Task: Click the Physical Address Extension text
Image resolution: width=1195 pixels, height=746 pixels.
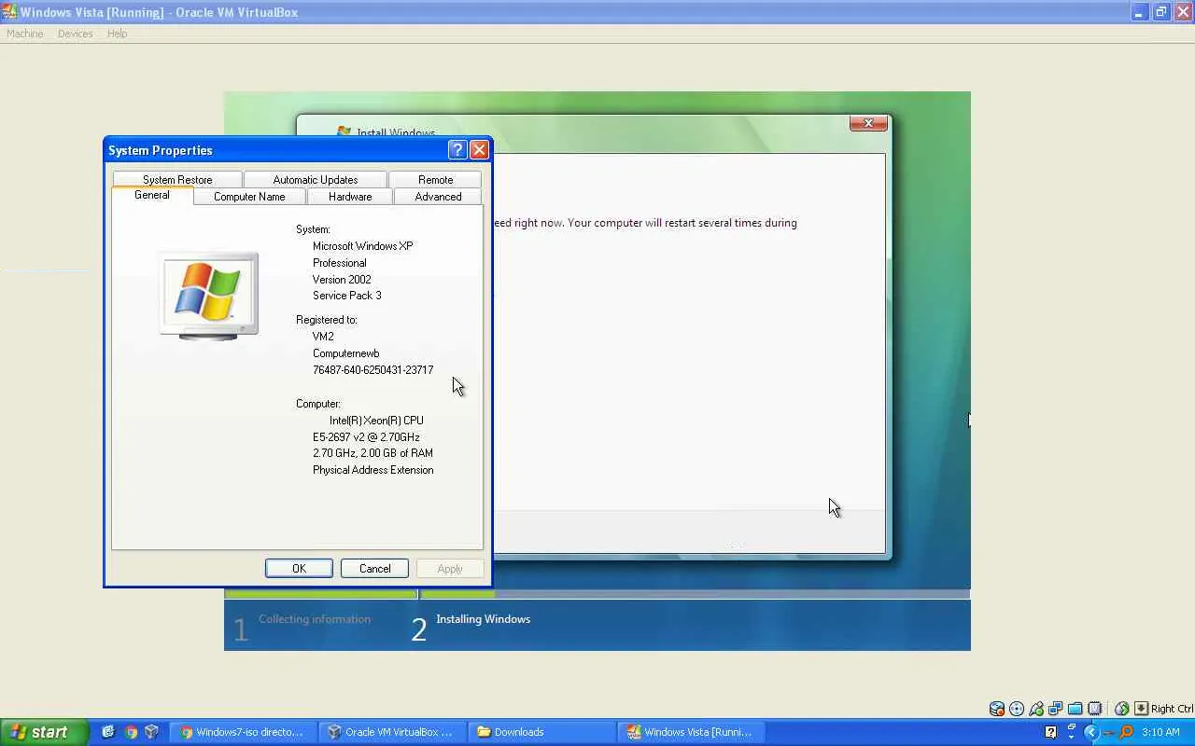Action: tap(373, 470)
